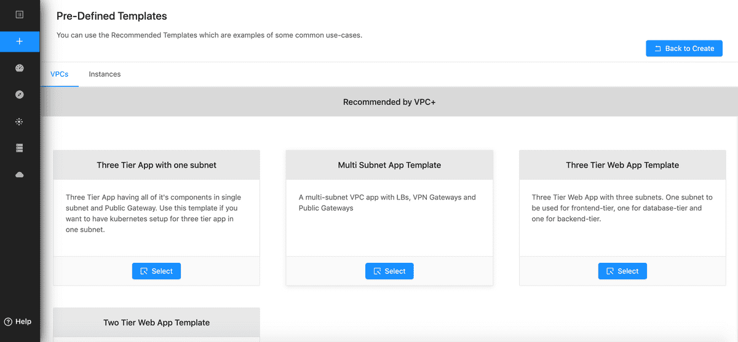This screenshot has height=342, width=738.
Task: Click the Help question mark icon
Action: click(x=8, y=322)
